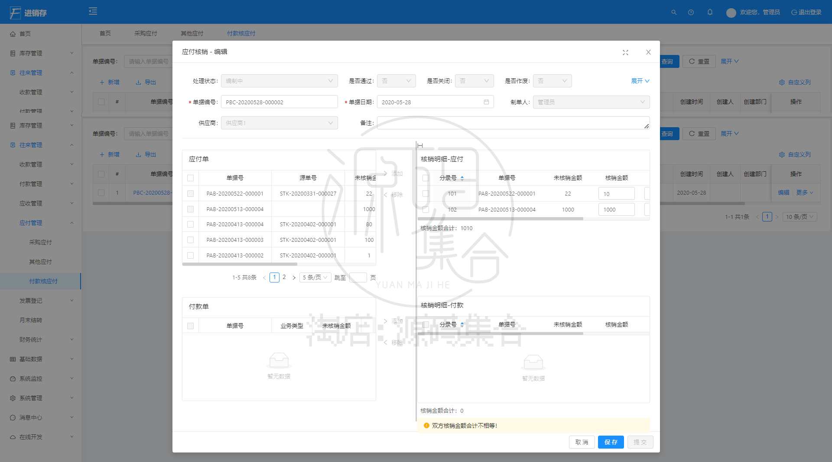Go to previous page of 应付单 list
Screen dimensions: 832x462
coord(264,278)
